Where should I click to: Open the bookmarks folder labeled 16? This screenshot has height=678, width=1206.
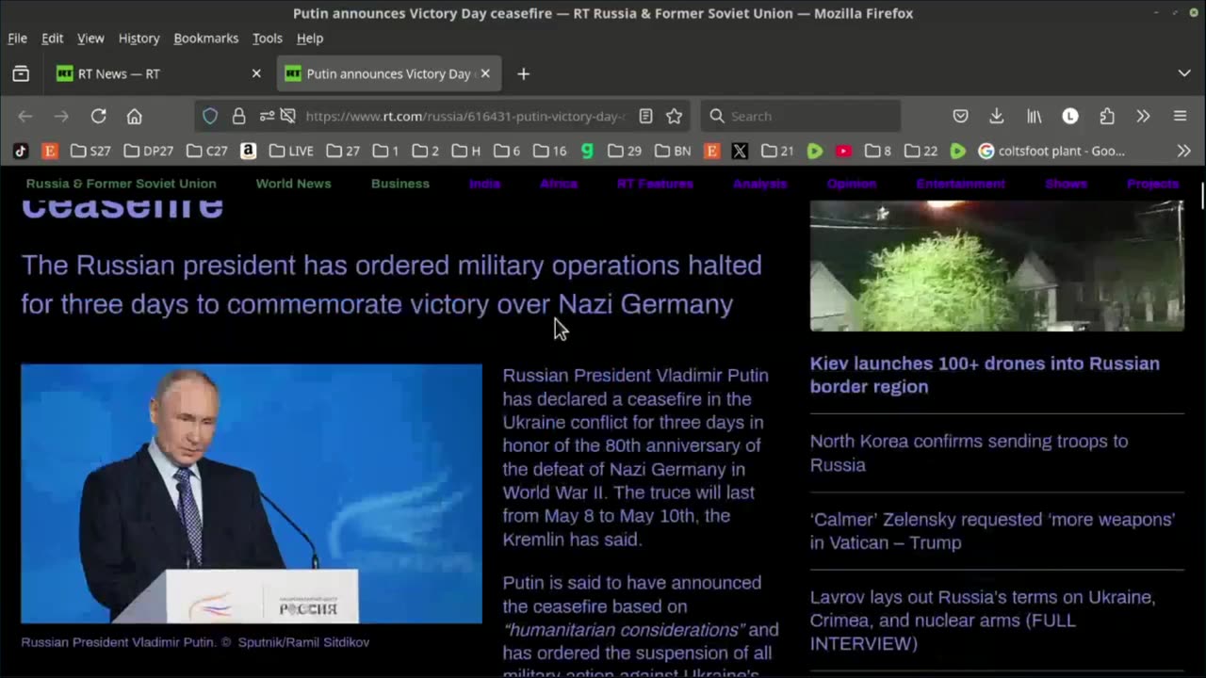(550, 151)
